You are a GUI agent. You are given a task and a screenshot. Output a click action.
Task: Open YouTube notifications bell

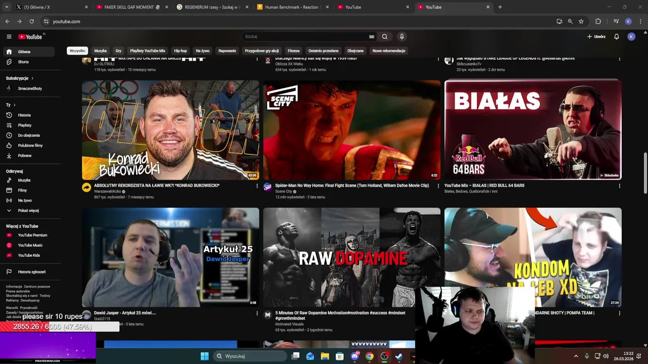coord(617,36)
